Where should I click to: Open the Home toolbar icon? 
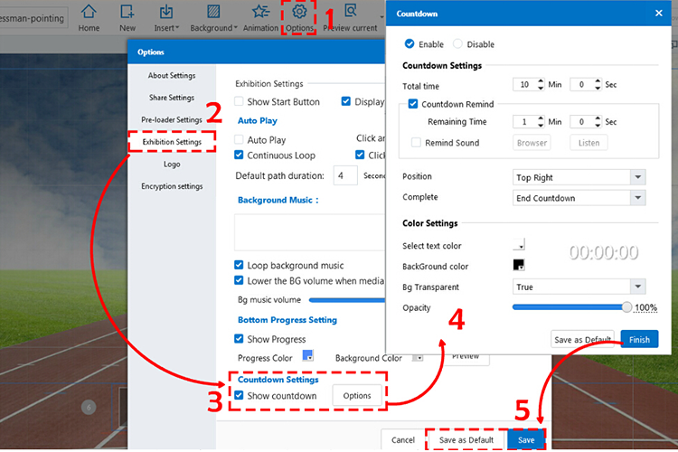[x=89, y=17]
